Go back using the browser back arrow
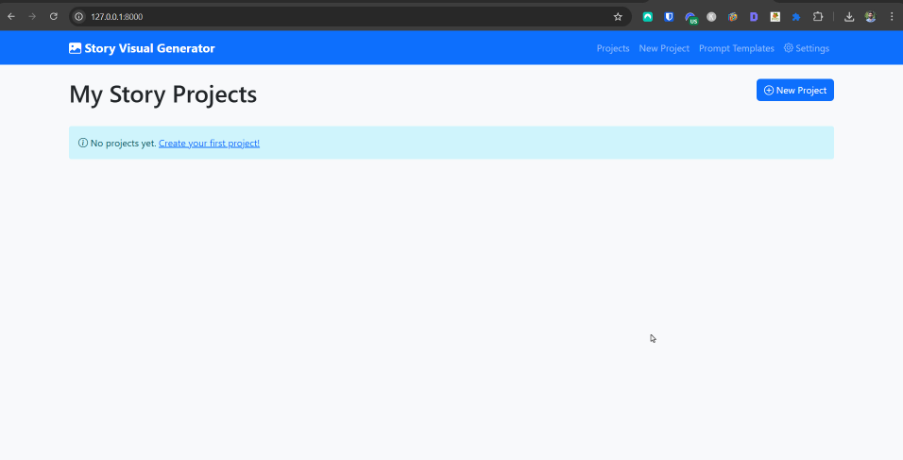903x460 pixels. pyautogui.click(x=11, y=16)
